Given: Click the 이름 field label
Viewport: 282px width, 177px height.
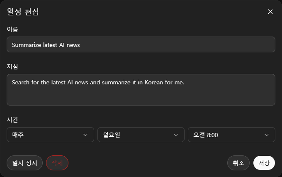Looking at the screenshot, I should click(x=12, y=29).
